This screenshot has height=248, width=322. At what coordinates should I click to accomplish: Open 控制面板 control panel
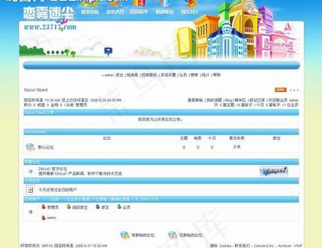coord(149,75)
